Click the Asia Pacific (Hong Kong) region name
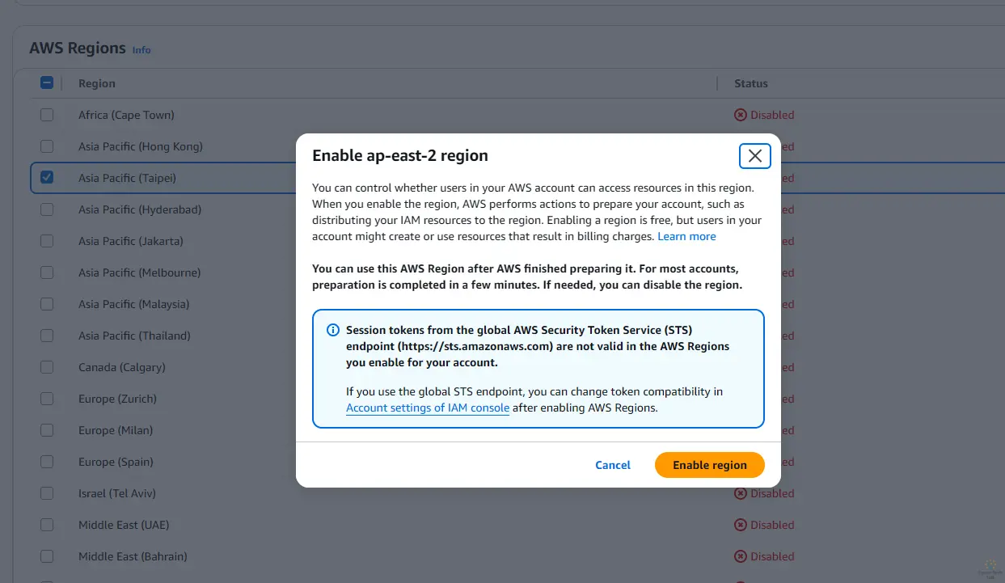The width and height of the screenshot is (1005, 583). click(141, 146)
